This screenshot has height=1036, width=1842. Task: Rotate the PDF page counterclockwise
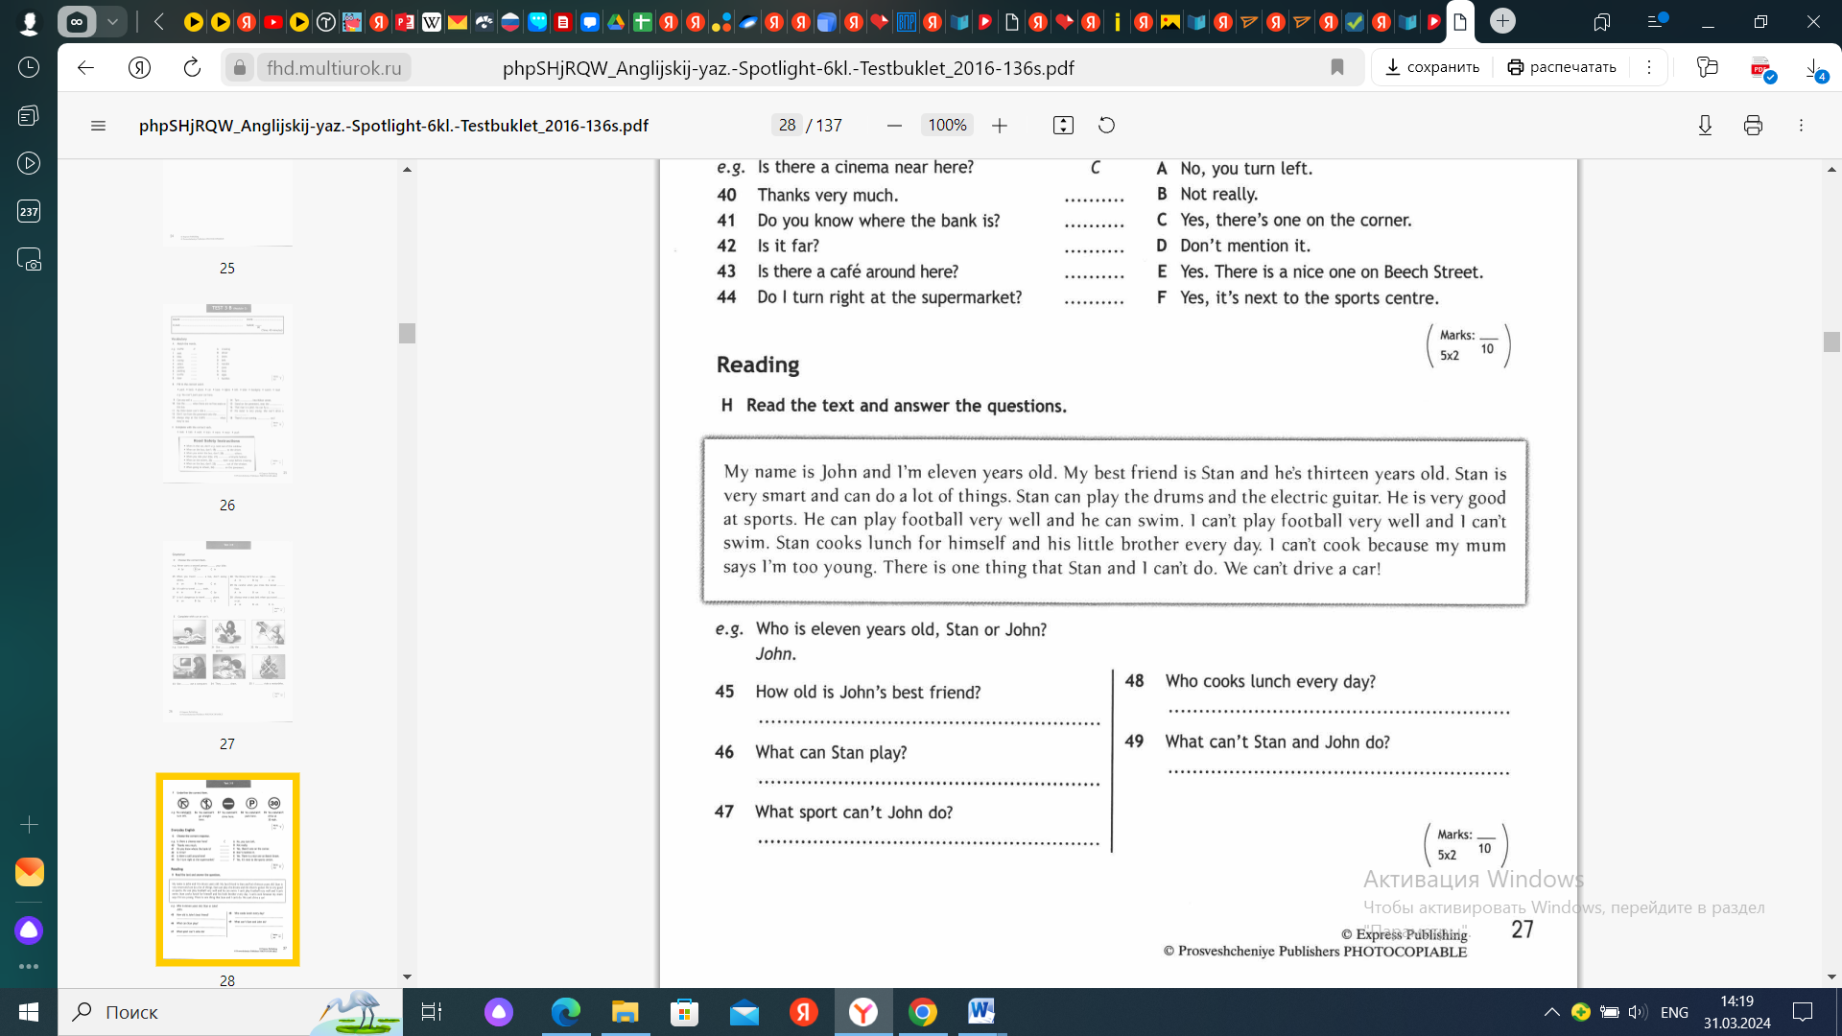(1106, 126)
